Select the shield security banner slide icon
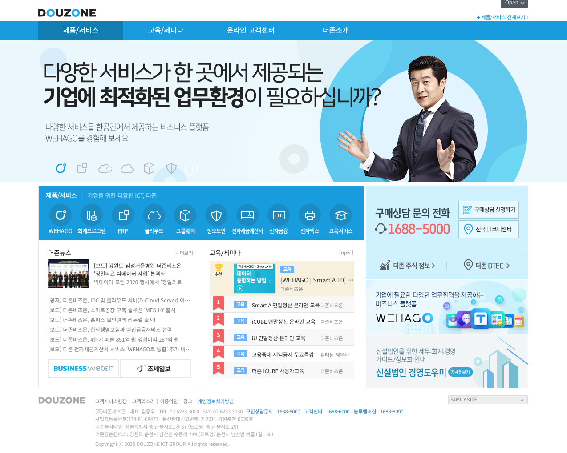The height and width of the screenshot is (453, 567). point(171,168)
